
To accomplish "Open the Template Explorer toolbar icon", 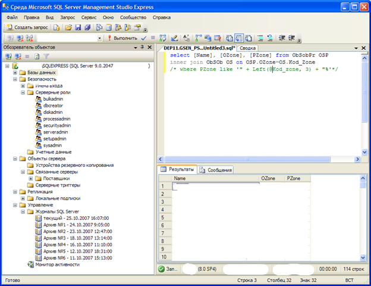I will coord(127,27).
